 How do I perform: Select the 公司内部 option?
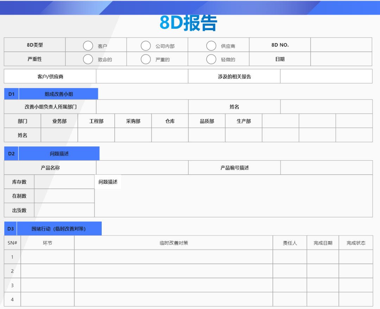coord(146,45)
